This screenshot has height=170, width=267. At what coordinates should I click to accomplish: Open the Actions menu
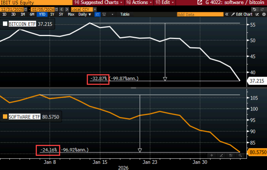136,2
